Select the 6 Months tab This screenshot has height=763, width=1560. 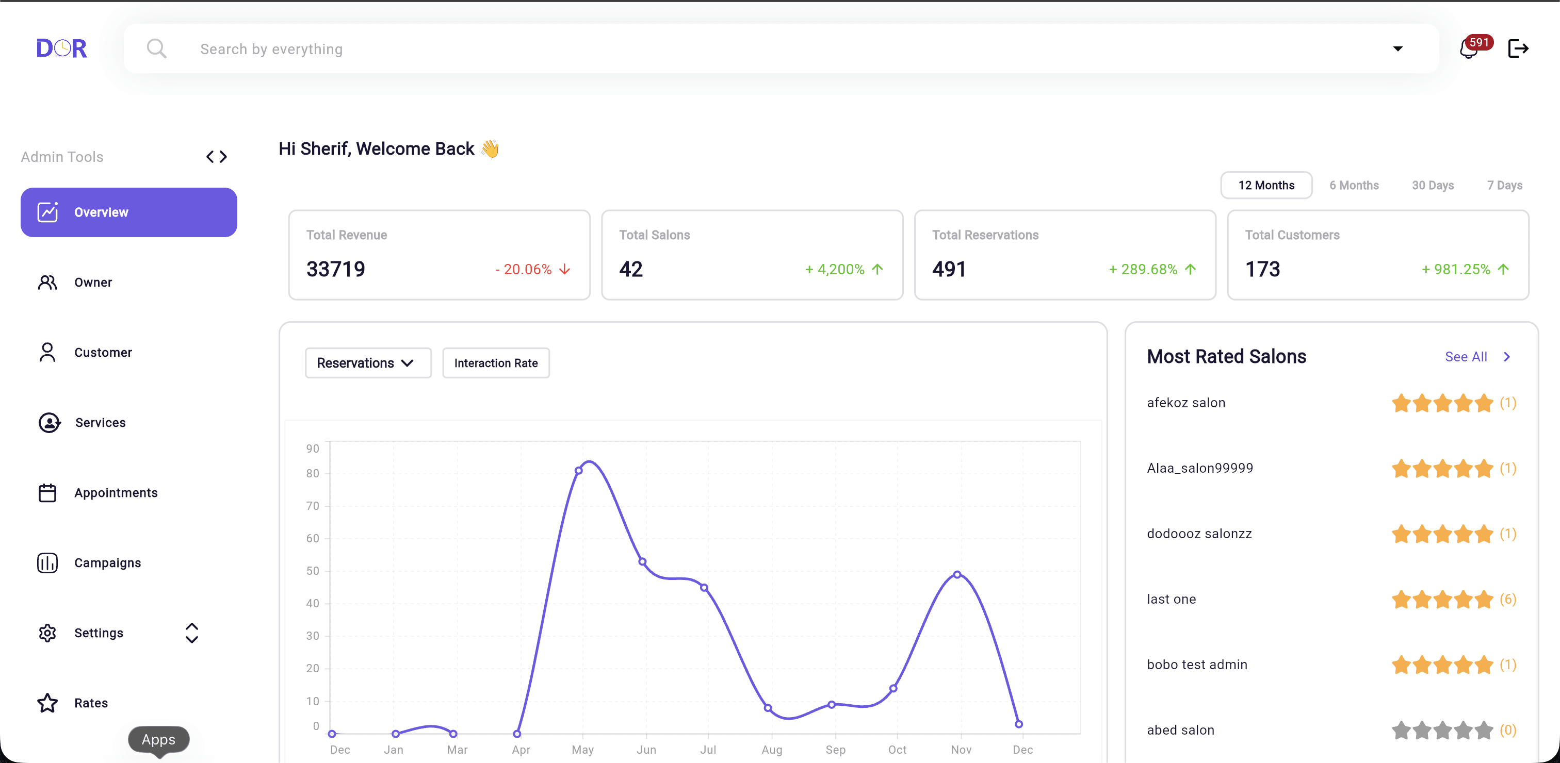pos(1354,185)
